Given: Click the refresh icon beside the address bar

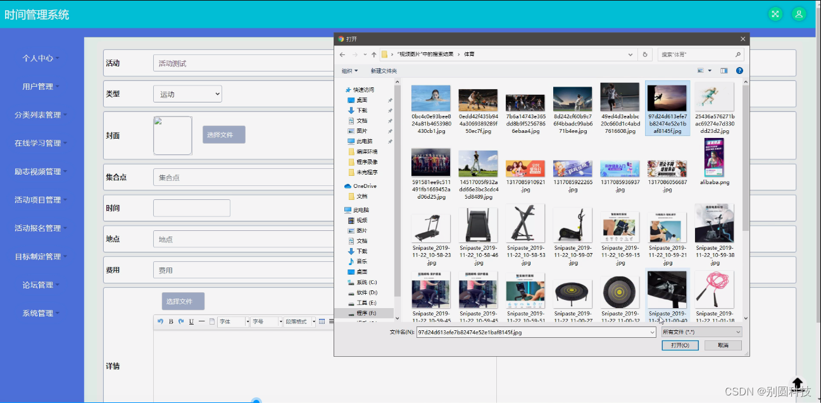Looking at the screenshot, I should [644, 54].
